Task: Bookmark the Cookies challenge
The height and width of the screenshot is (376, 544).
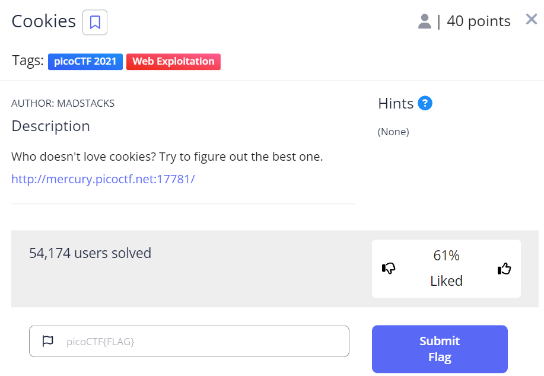Action: point(94,21)
